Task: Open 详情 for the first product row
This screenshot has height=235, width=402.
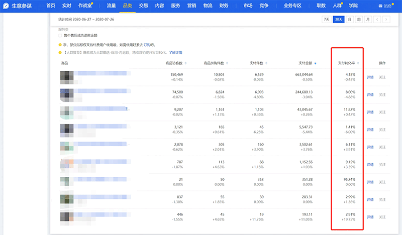Action: point(370,77)
